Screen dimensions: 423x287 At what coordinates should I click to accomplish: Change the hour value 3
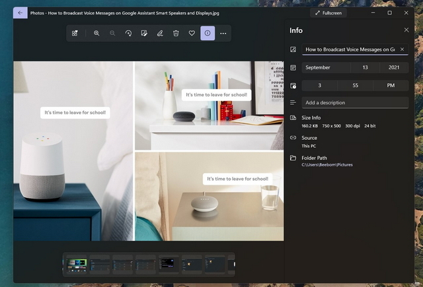click(319, 85)
